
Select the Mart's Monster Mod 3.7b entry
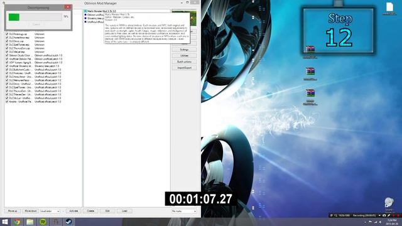tap(102, 11)
